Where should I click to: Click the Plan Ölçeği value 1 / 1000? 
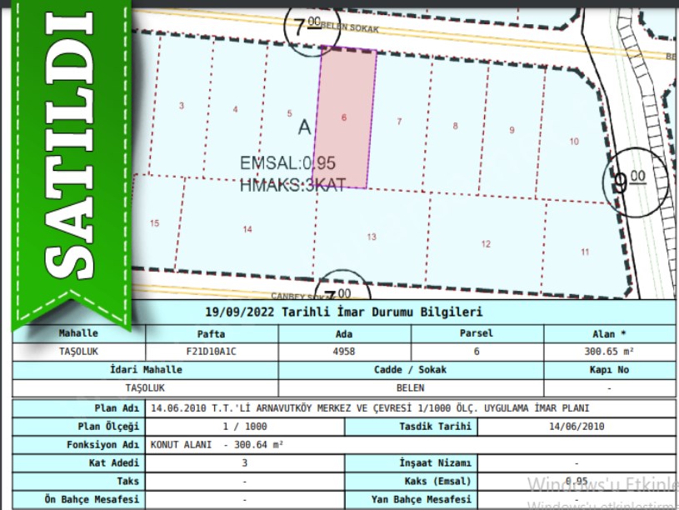(246, 426)
